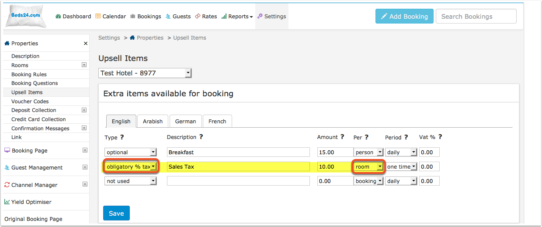The height and width of the screenshot is (227, 542).
Task: Open the Guest Management sidebar section
Action: [37, 168]
